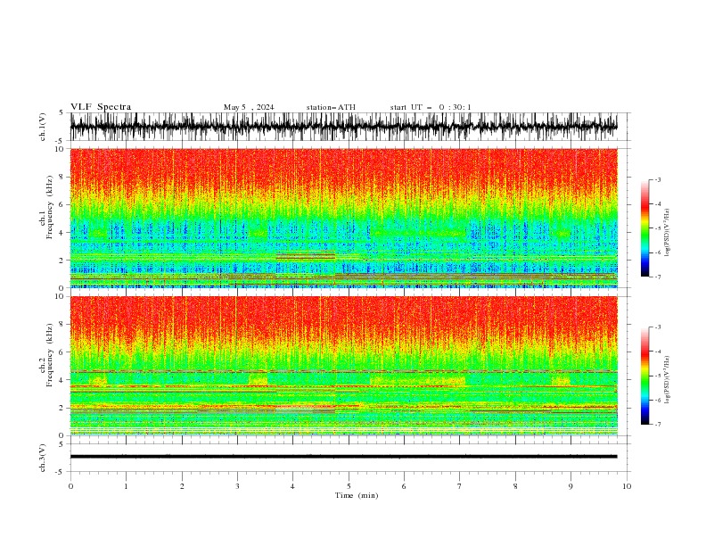This screenshot has height=546, width=706.
Task: Click inside the ch.2 spectrogram panel
Action: pos(343,366)
